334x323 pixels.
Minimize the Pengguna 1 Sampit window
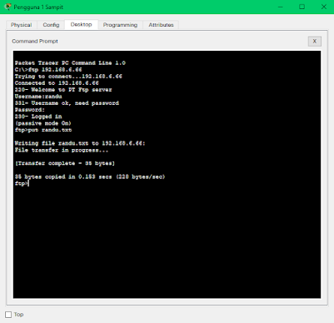(x=281, y=7)
